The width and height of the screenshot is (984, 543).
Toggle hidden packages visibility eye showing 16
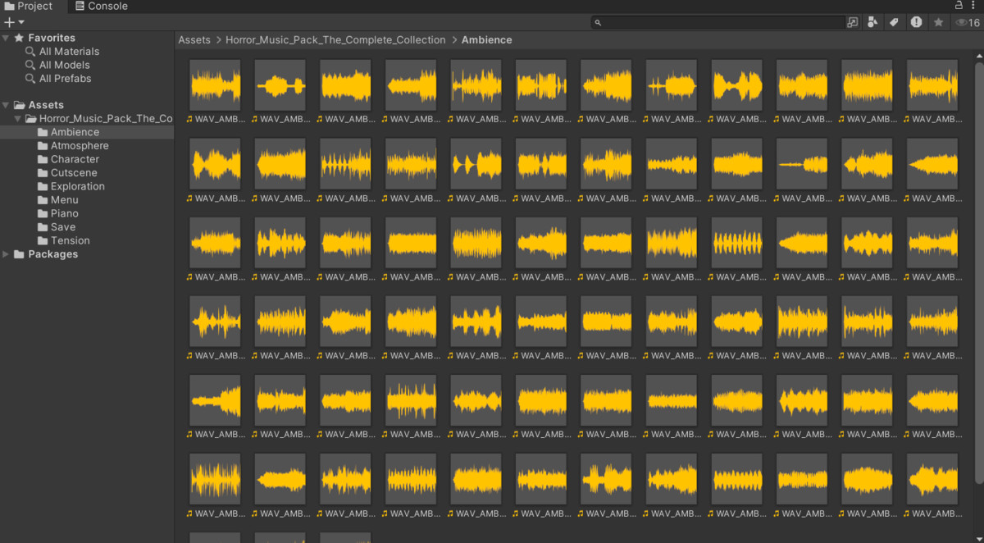[x=968, y=23]
